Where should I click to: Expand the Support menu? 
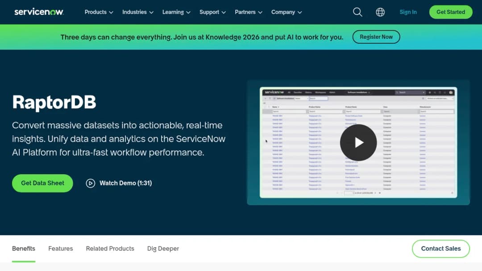(212, 12)
